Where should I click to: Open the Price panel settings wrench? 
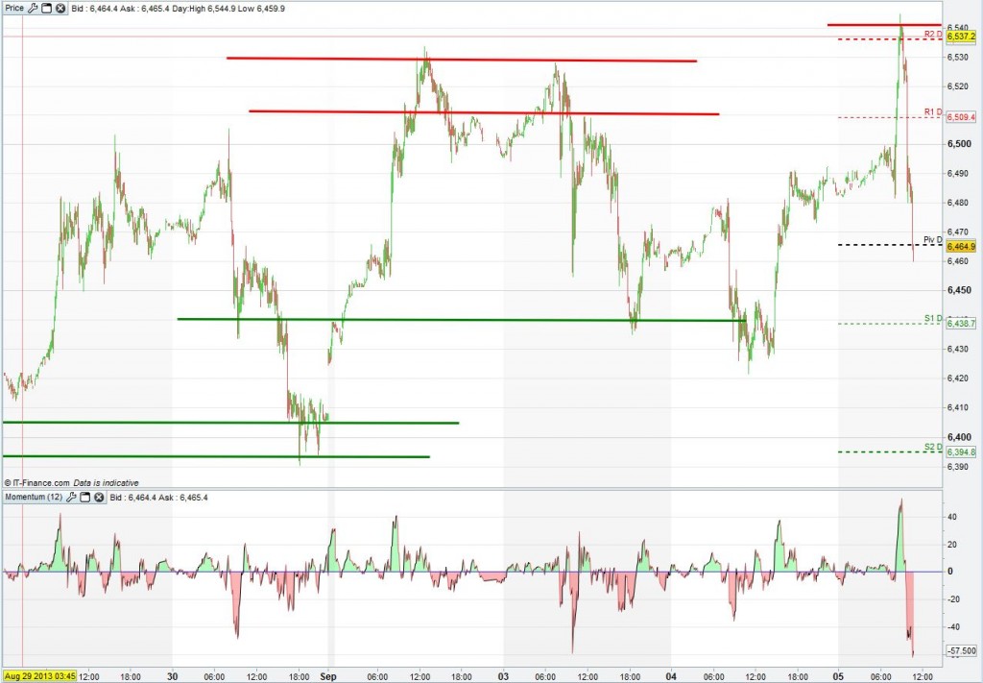34,9
